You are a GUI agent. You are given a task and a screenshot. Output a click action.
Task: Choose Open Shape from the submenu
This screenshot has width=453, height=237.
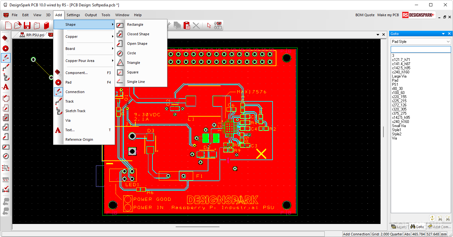[x=141, y=44]
